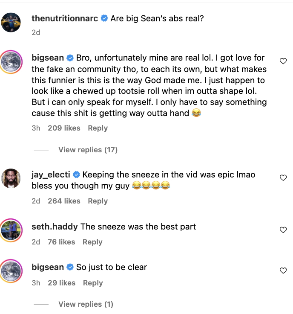Reply to bigsean's 209-likes comment
Image resolution: width=293 pixels, height=314 pixels.
click(x=98, y=128)
